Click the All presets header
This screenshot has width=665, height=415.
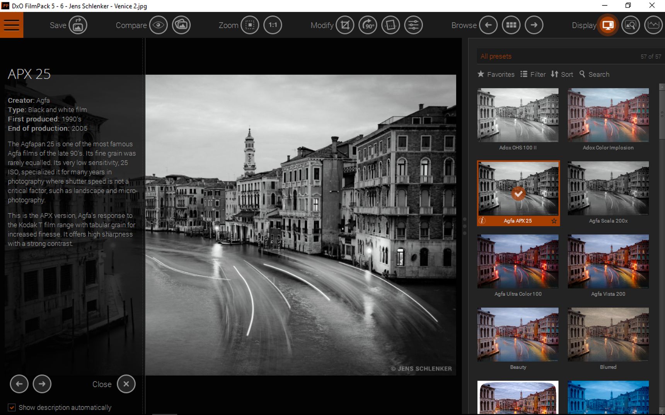496,56
